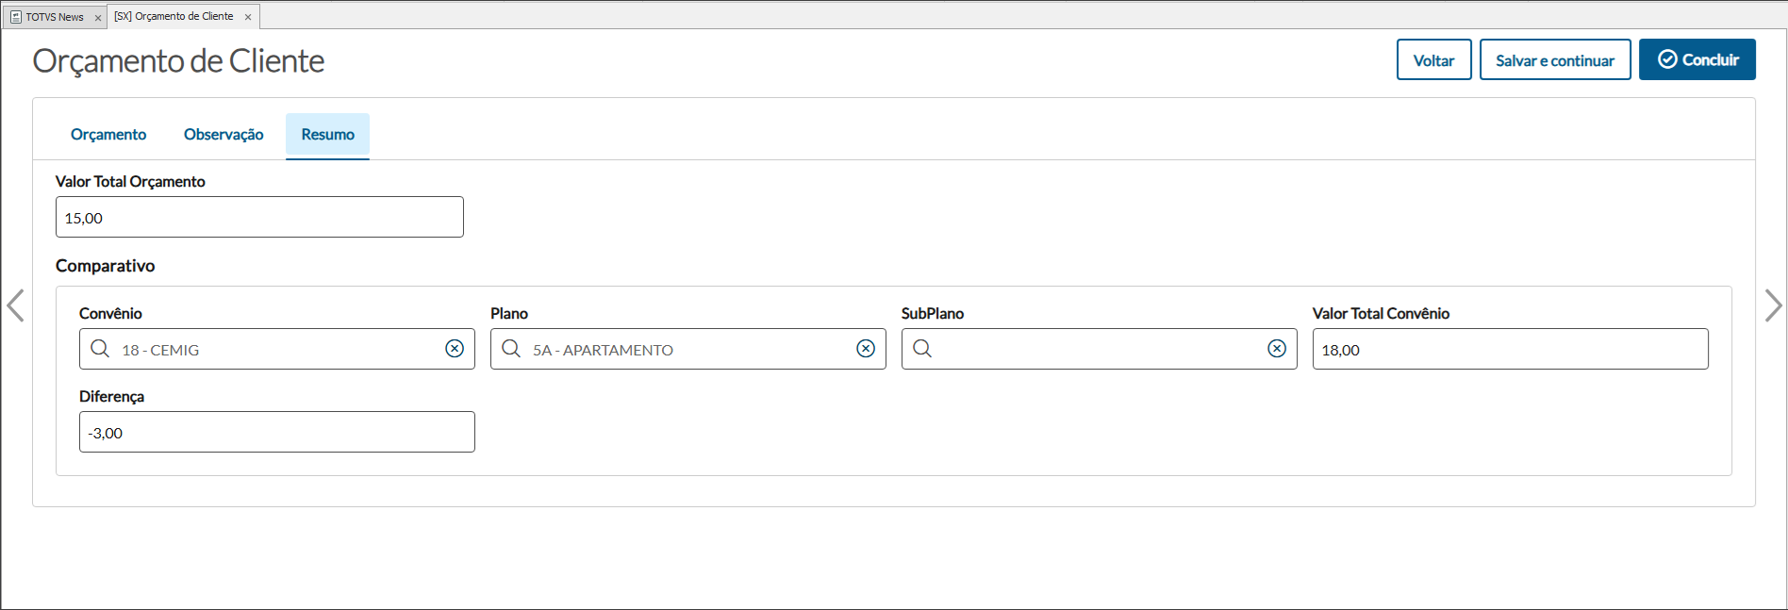This screenshot has height=610, width=1788.
Task: Click the Valor Total Orçamento field
Action: pyautogui.click(x=259, y=218)
